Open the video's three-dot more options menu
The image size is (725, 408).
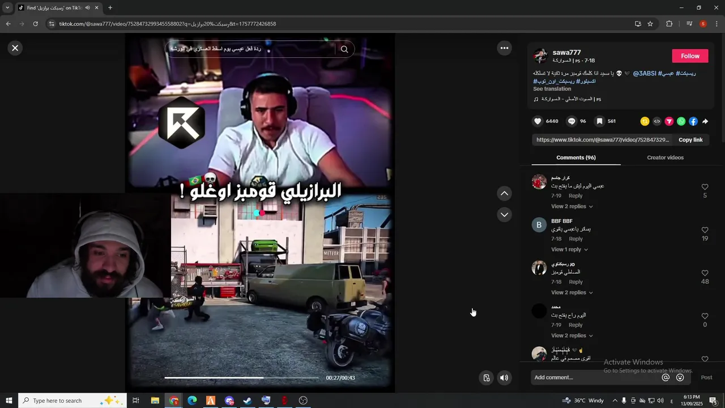pyautogui.click(x=504, y=48)
